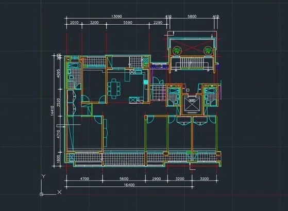Select the vertical 4710 dimension text

click(x=59, y=134)
